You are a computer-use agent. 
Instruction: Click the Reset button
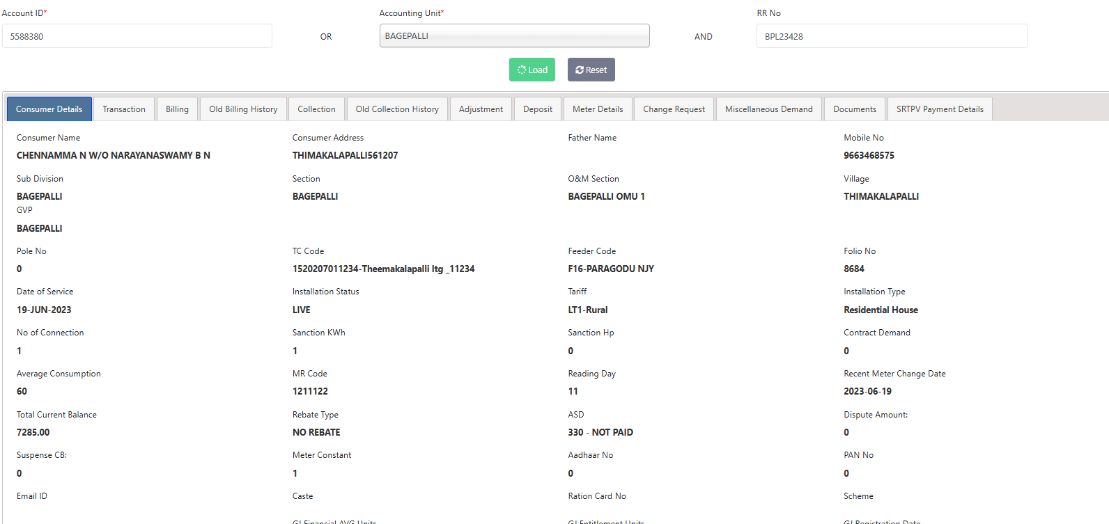coord(591,70)
